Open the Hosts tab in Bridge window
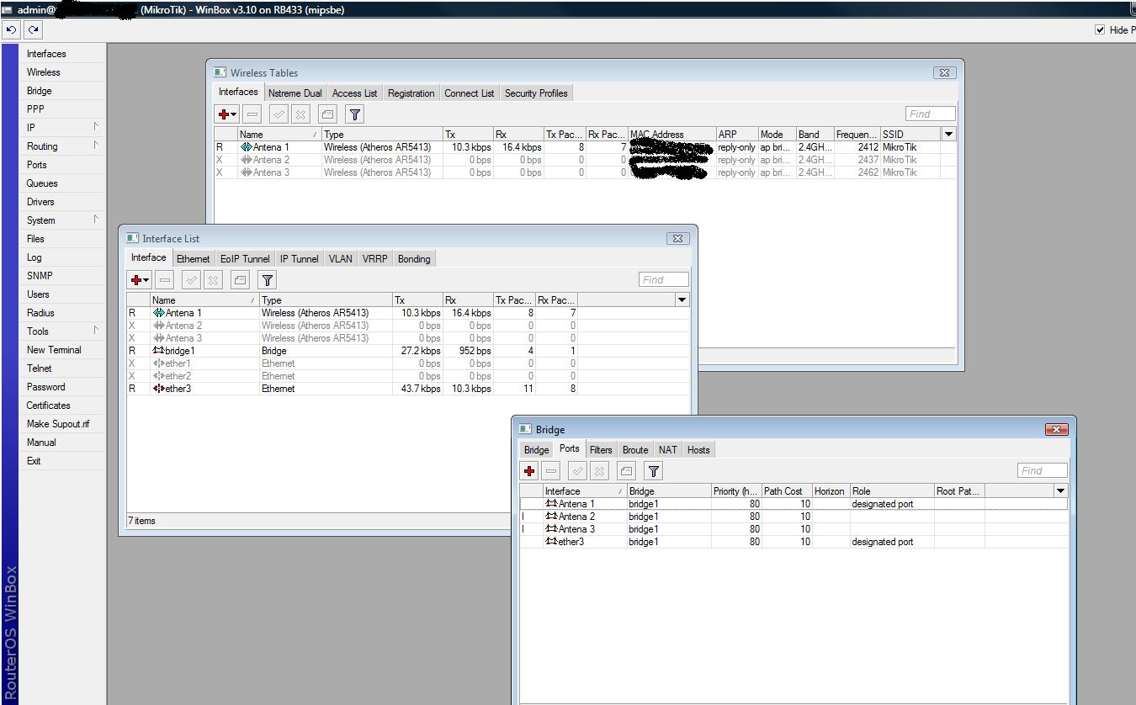Viewport: 1136px width, 705px height. [698, 450]
